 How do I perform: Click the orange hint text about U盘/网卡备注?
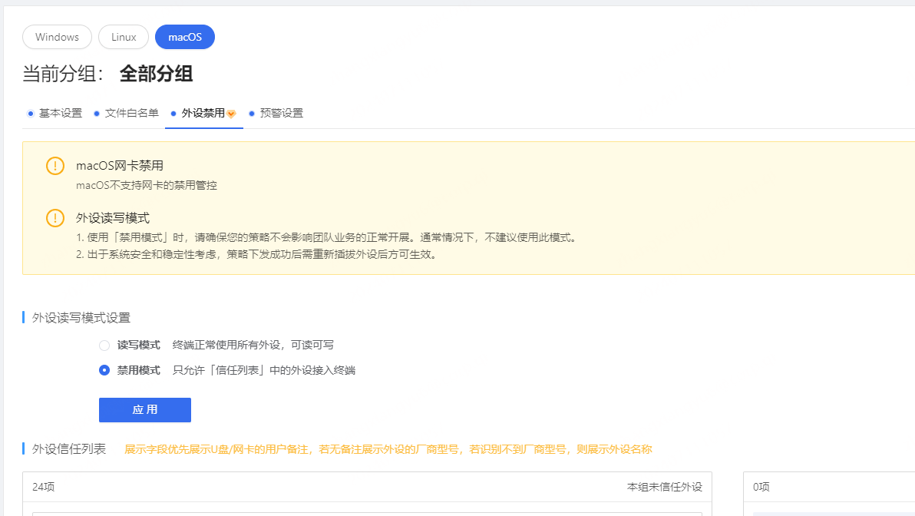(388, 449)
